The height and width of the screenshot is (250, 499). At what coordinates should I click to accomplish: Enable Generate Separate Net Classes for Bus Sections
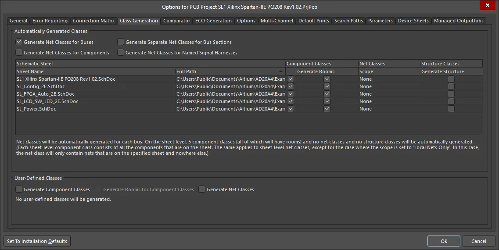click(x=121, y=42)
